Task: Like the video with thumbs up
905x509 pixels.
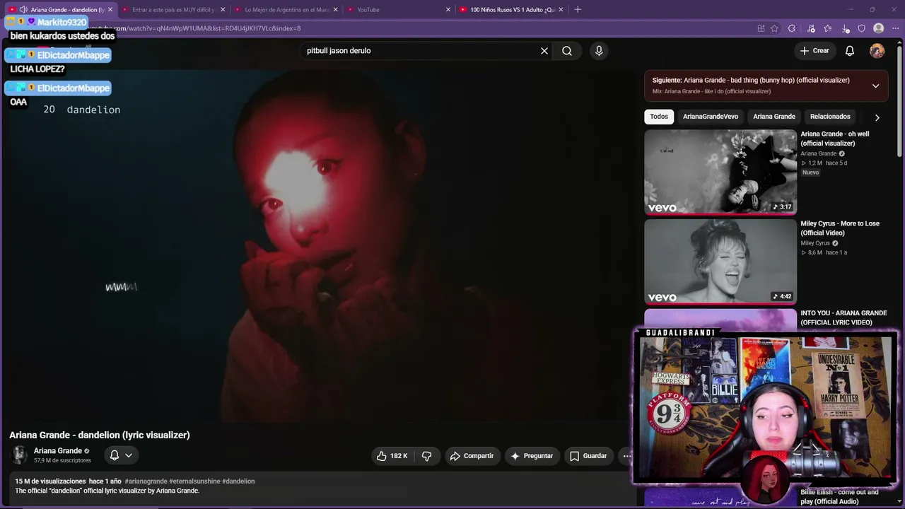Action: (x=392, y=456)
